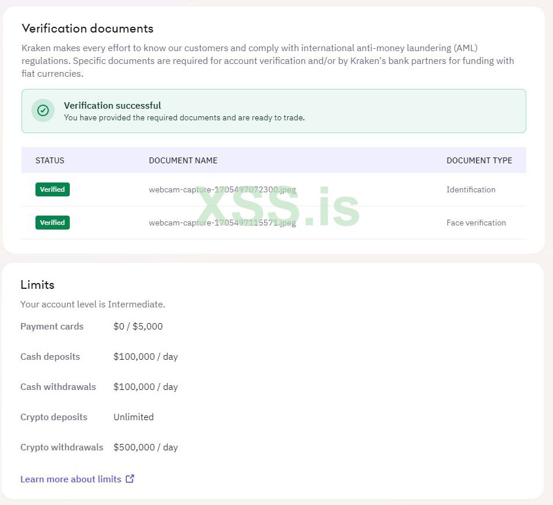Click the Verification successful banner title
Viewport: 553px width, 505px height.
click(x=112, y=105)
